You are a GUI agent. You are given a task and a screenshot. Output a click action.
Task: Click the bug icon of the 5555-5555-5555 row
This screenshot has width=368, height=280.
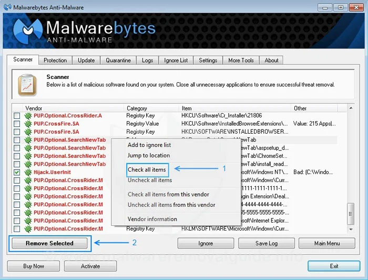point(28,213)
